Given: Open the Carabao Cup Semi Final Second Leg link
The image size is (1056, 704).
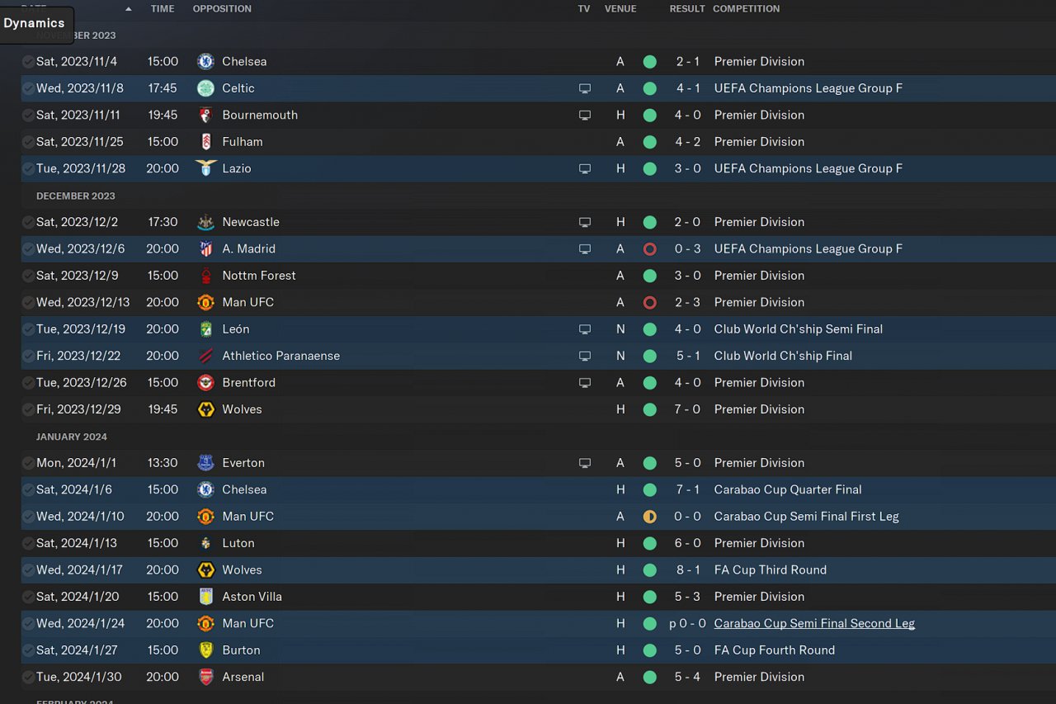Looking at the screenshot, I should tap(813, 623).
